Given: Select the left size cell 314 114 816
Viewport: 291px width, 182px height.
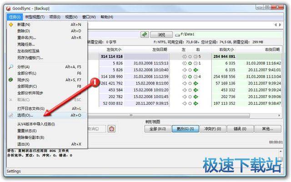Looking at the screenshot, I should [112, 57].
